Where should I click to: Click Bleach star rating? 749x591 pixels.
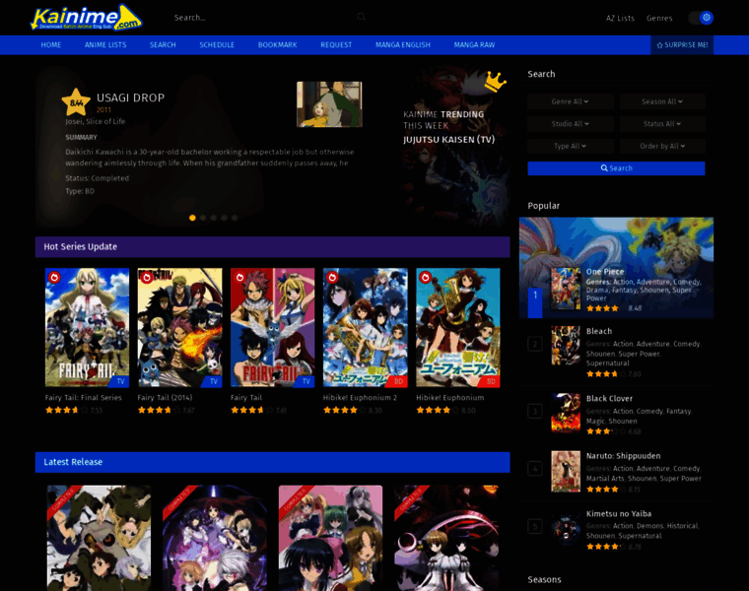(606, 373)
